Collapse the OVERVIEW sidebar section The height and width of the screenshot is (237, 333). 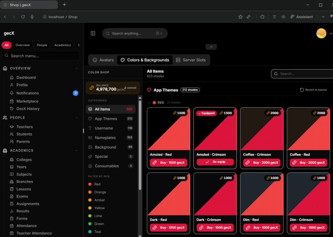click(77, 68)
